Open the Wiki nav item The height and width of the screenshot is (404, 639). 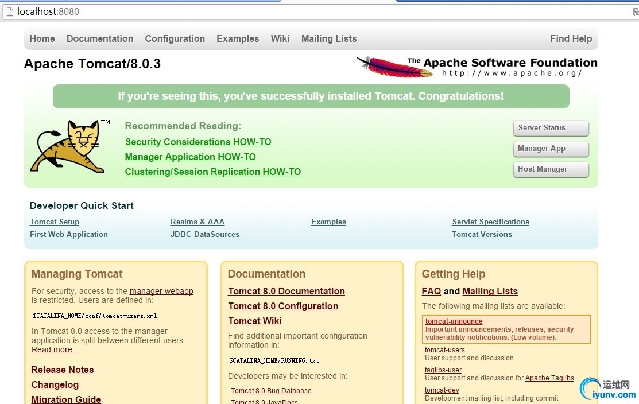coord(280,38)
